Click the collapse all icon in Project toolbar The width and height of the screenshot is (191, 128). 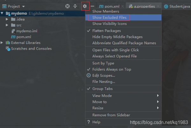pyautogui.click(x=75, y=6)
